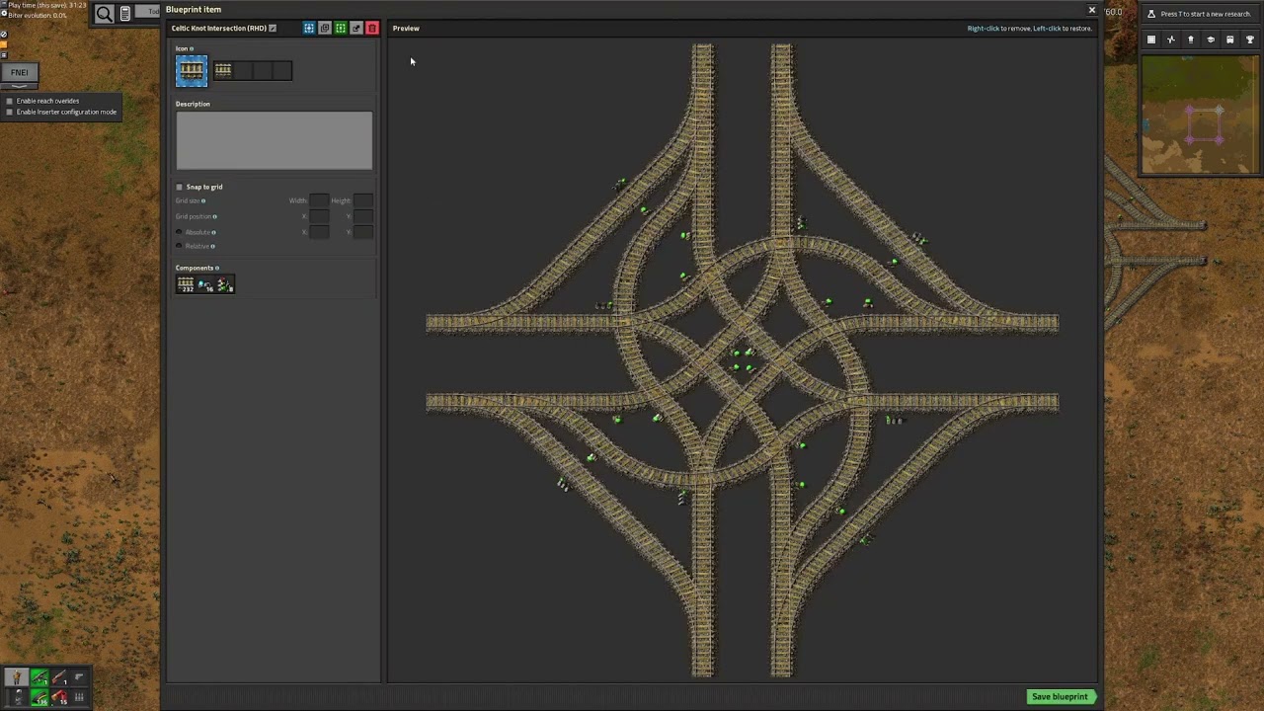
Task: Open the search magnifier tool
Action: (x=104, y=14)
